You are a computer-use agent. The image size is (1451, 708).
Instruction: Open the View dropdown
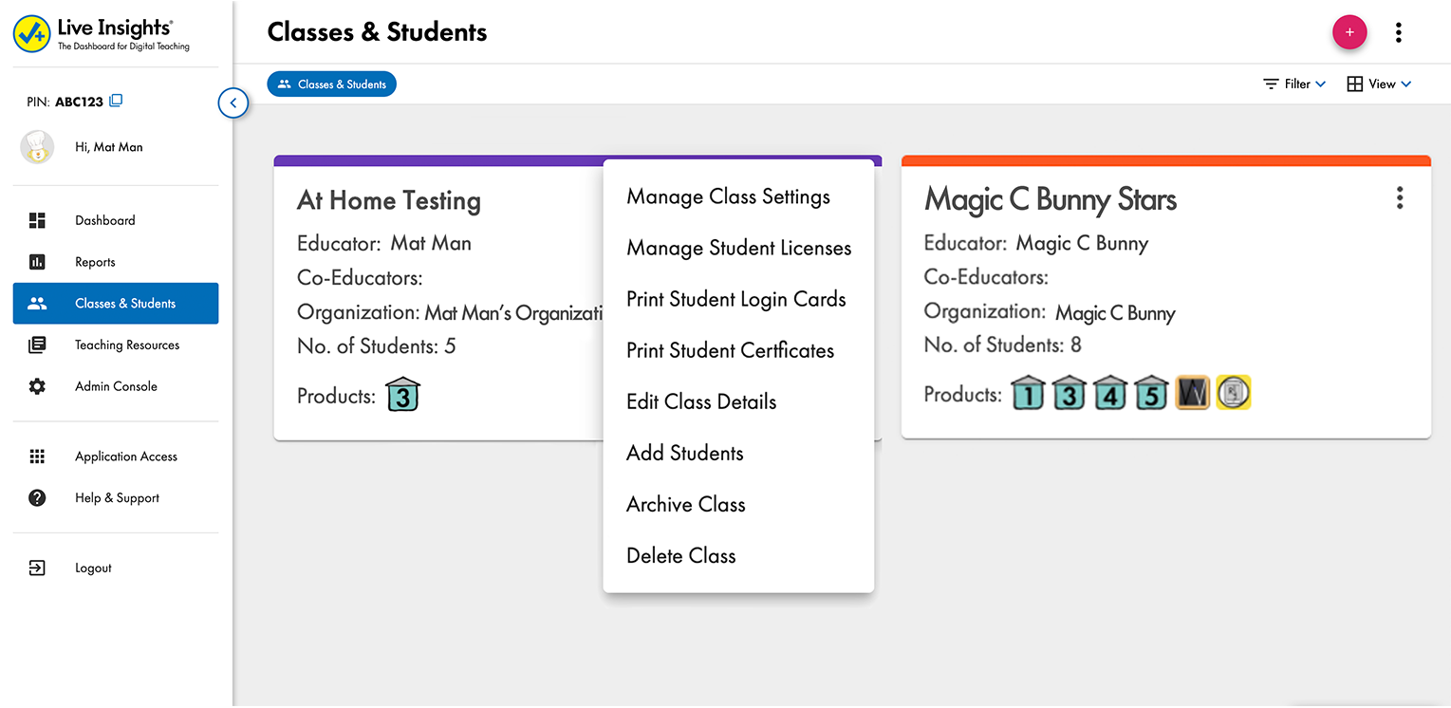point(1379,84)
